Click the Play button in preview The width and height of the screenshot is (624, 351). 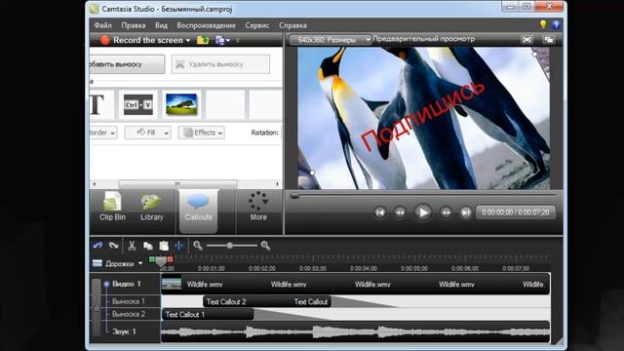click(x=423, y=213)
